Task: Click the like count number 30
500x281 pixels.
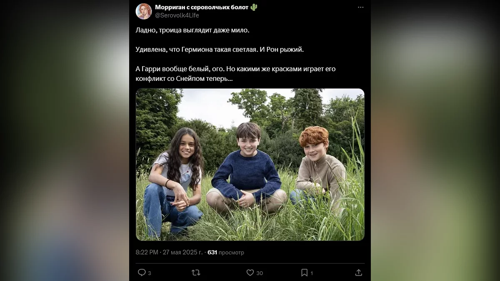Action: click(x=260, y=273)
